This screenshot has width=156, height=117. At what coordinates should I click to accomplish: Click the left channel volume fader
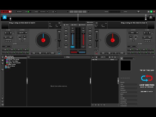pos(72,34)
